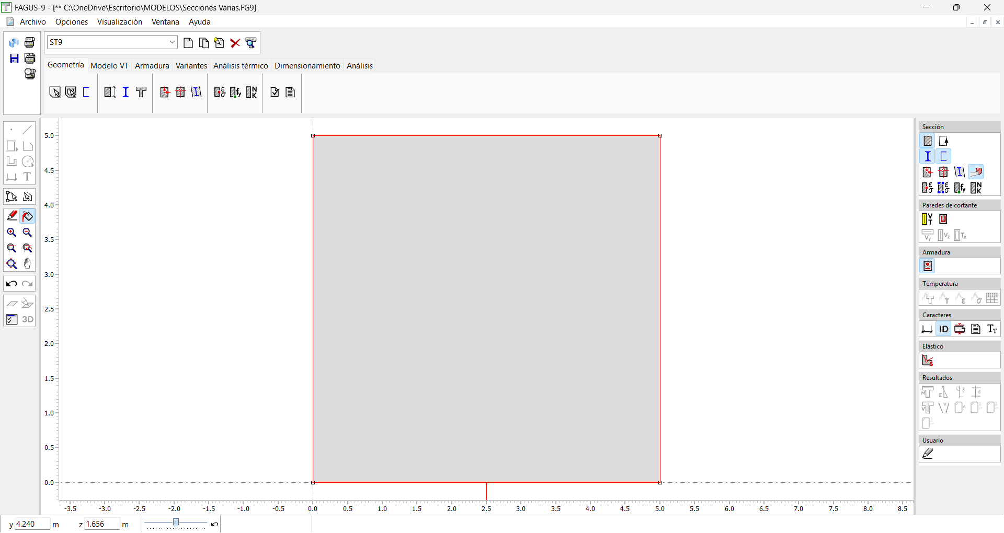Click the undo arrow in left toolbar

pyautogui.click(x=12, y=284)
